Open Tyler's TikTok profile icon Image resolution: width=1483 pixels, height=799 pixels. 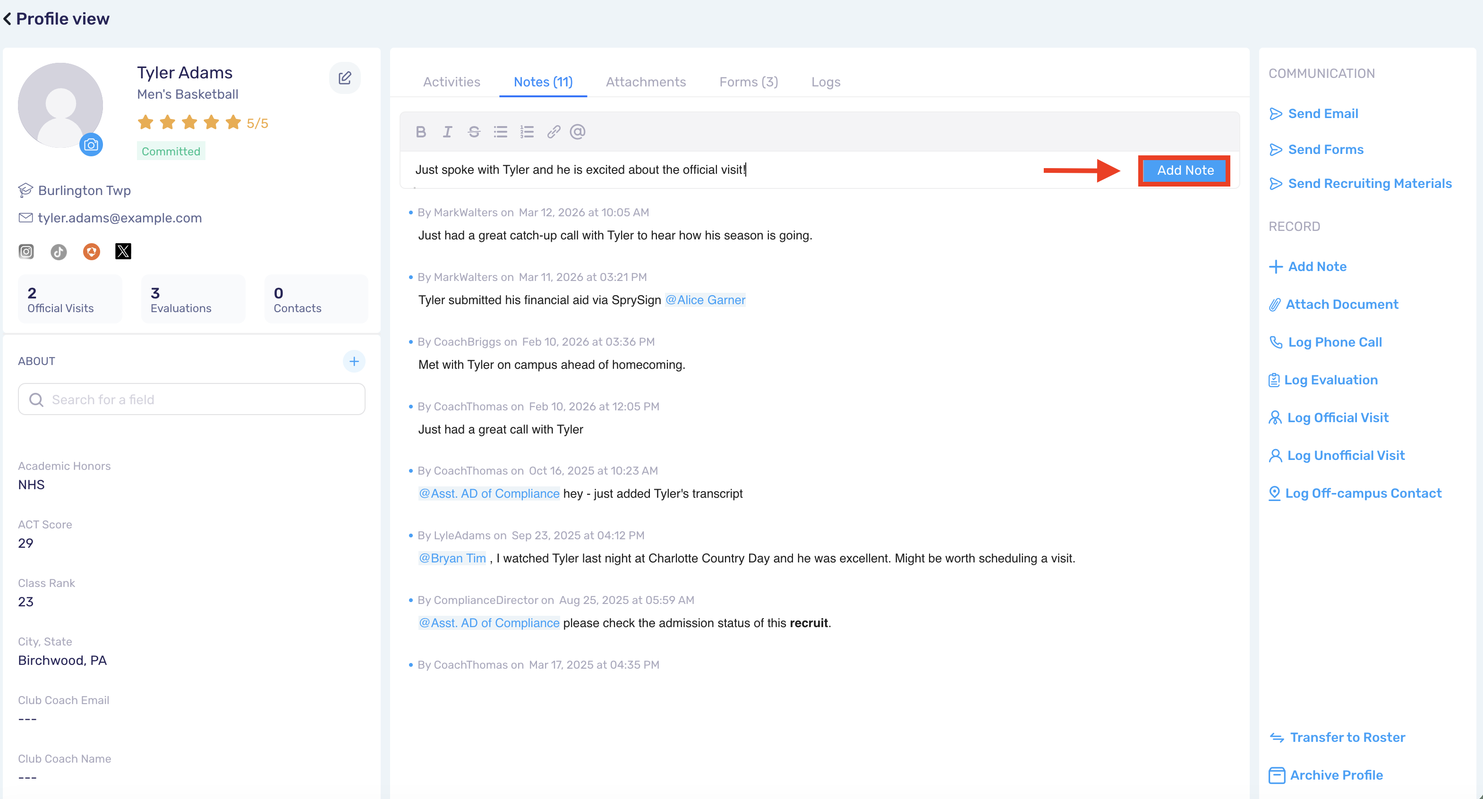[x=59, y=252]
